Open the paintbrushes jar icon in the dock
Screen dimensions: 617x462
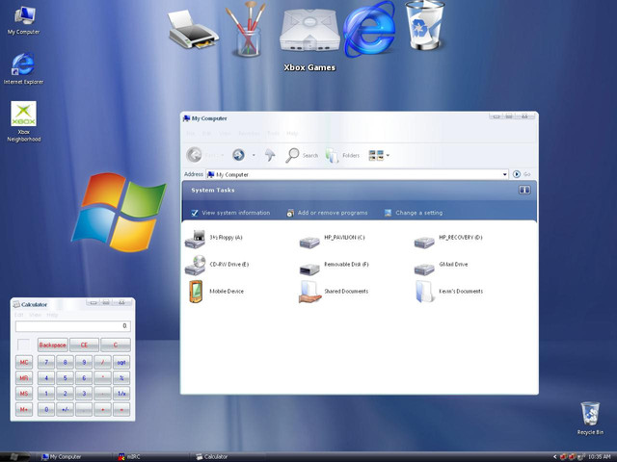click(x=247, y=30)
